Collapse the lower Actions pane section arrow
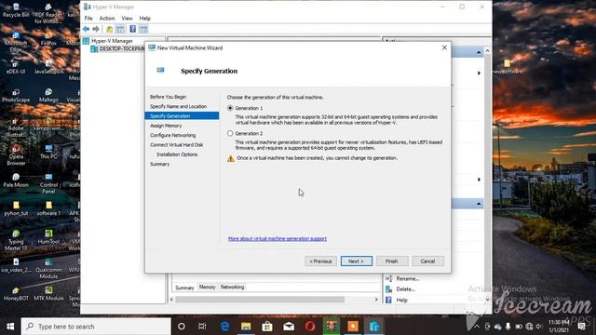Viewport: 596px width, 335px height. [479, 204]
